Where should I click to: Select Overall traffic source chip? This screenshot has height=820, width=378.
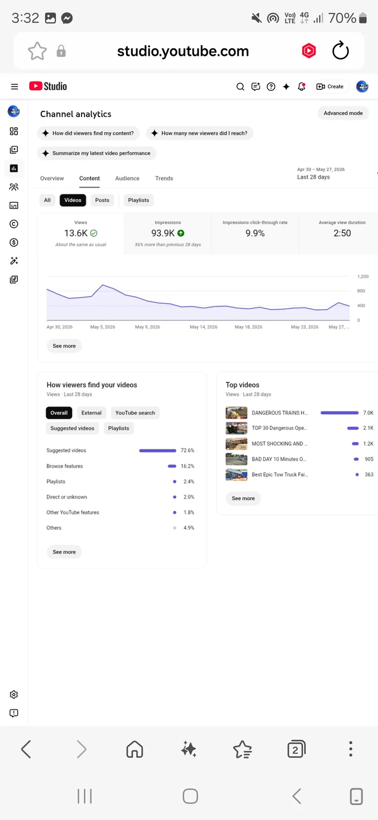pyautogui.click(x=59, y=413)
